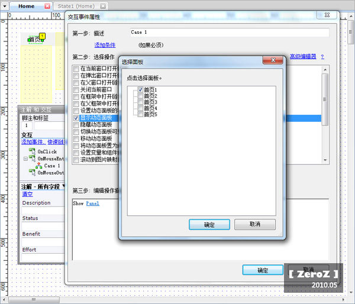This screenshot has width=355, height=304.
Task: Check 在弹出窗口打开 action checkbox
Action: tap(76, 76)
